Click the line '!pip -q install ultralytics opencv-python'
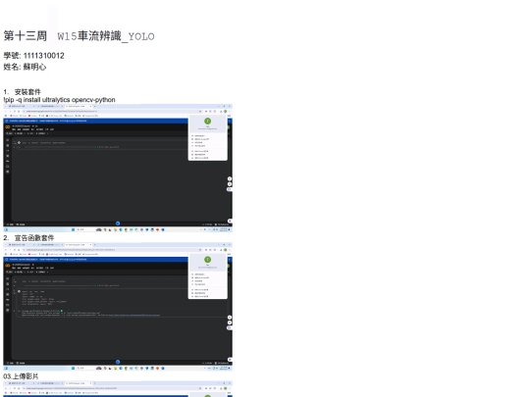 [x=59, y=100]
